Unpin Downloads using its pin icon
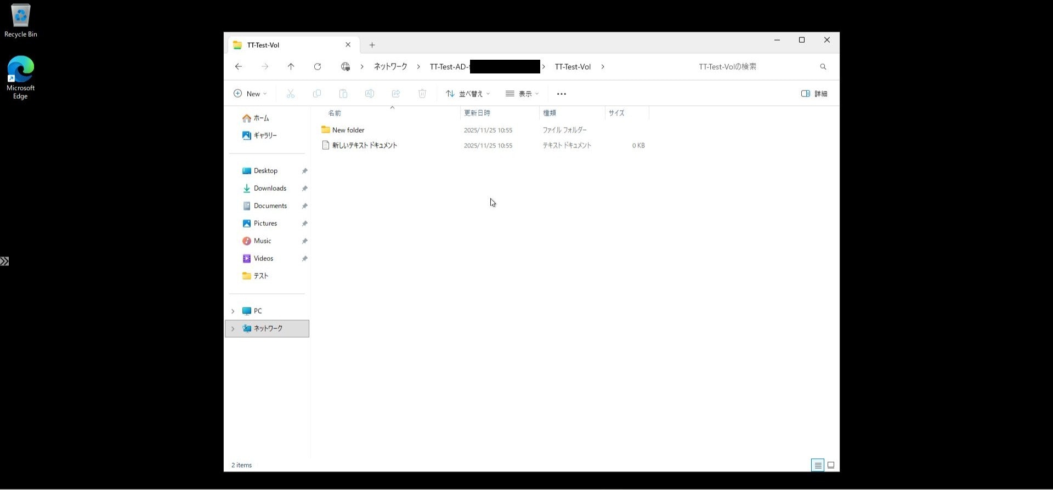 coord(304,189)
